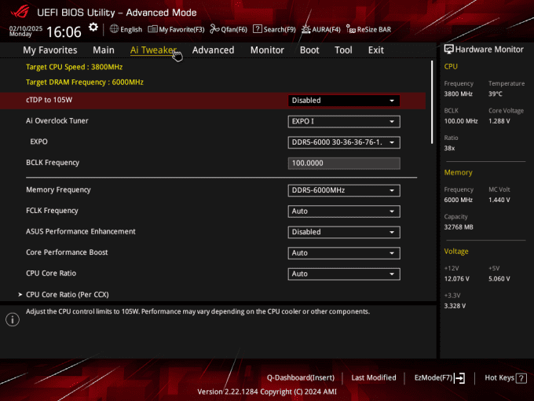
Task: Click Version 2.22.1284 copyright text
Action: pos(267,392)
